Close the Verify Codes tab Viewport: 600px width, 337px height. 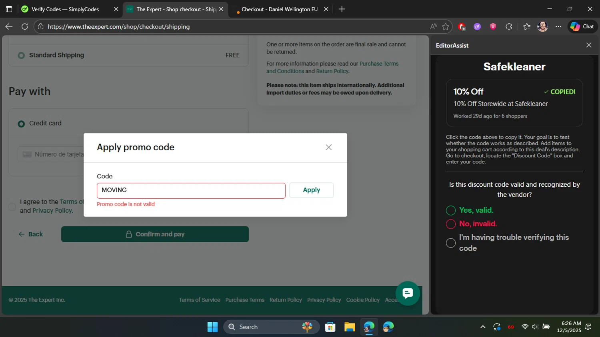point(116,9)
